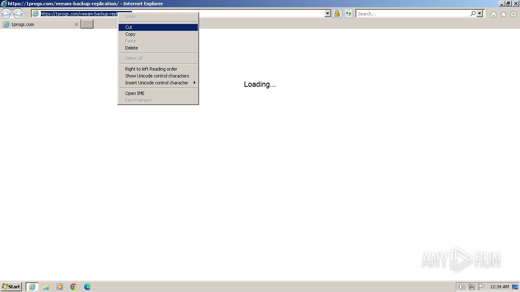Launch Microsoft Edge from taskbar
The width and height of the screenshot is (520, 292).
pyautogui.click(x=87, y=287)
